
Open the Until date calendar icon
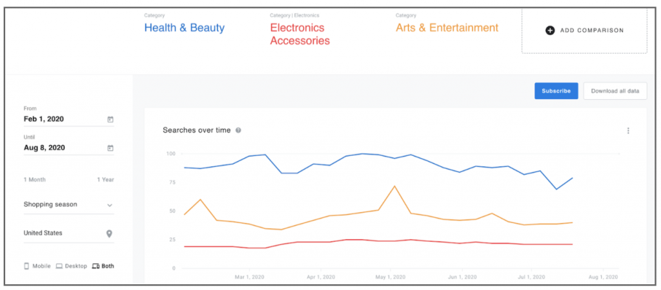coord(110,148)
